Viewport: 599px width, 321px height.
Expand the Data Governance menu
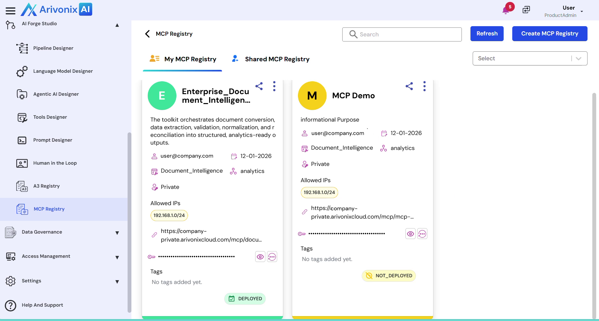pos(117,233)
